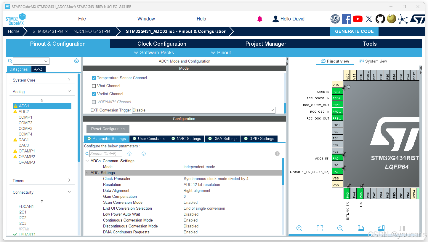Viewport: 428px width, 242px height.
Task: Click the disabled VOPAMP1 Channel checkbox
Action: point(94,102)
